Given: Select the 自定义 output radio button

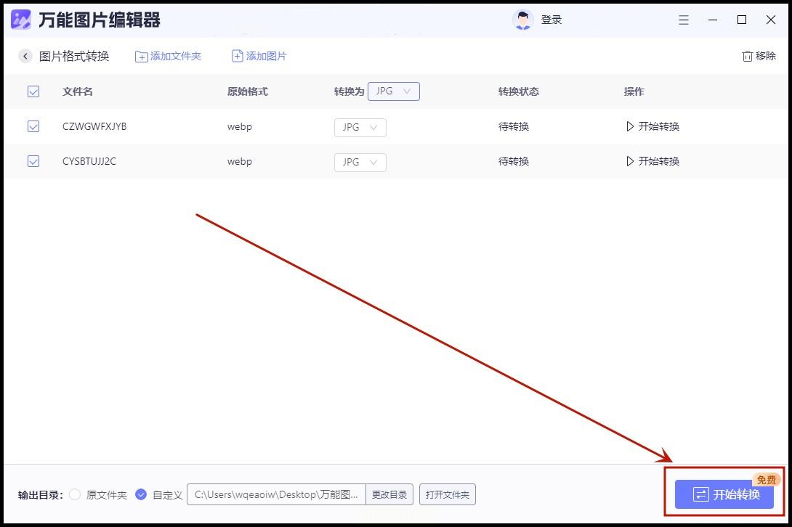Looking at the screenshot, I should (x=141, y=494).
